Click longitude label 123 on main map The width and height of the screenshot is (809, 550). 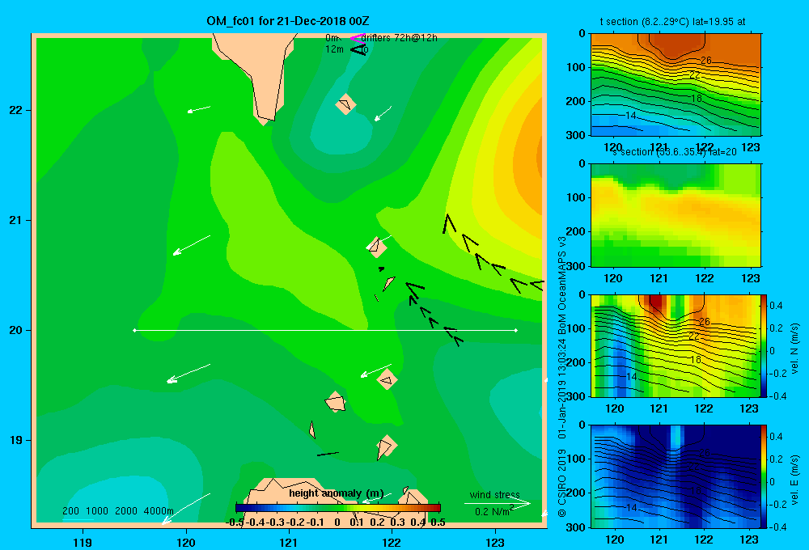point(495,542)
